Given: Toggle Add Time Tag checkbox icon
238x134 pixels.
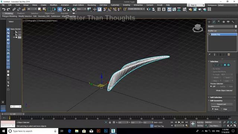Looking at the screenshot, I should 152,126.
